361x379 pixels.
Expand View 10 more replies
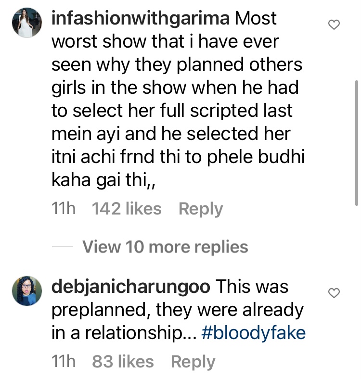point(165,247)
